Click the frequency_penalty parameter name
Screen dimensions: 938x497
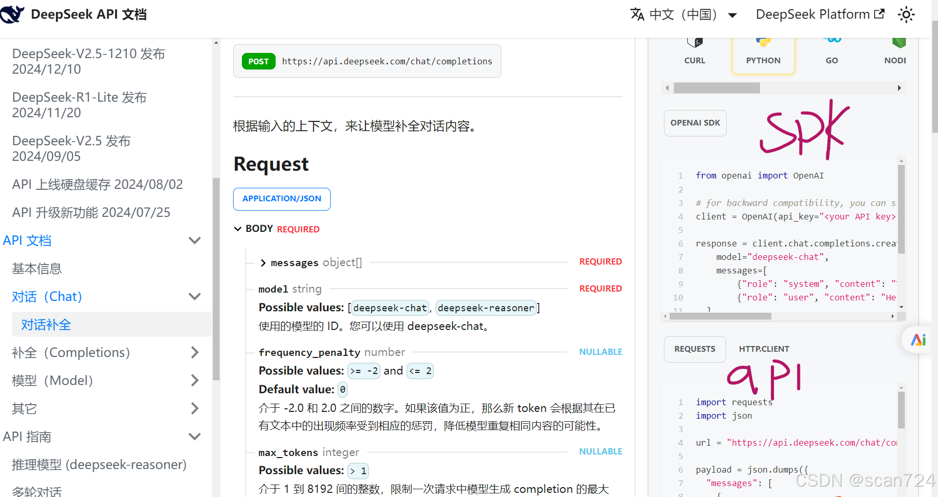coord(309,352)
